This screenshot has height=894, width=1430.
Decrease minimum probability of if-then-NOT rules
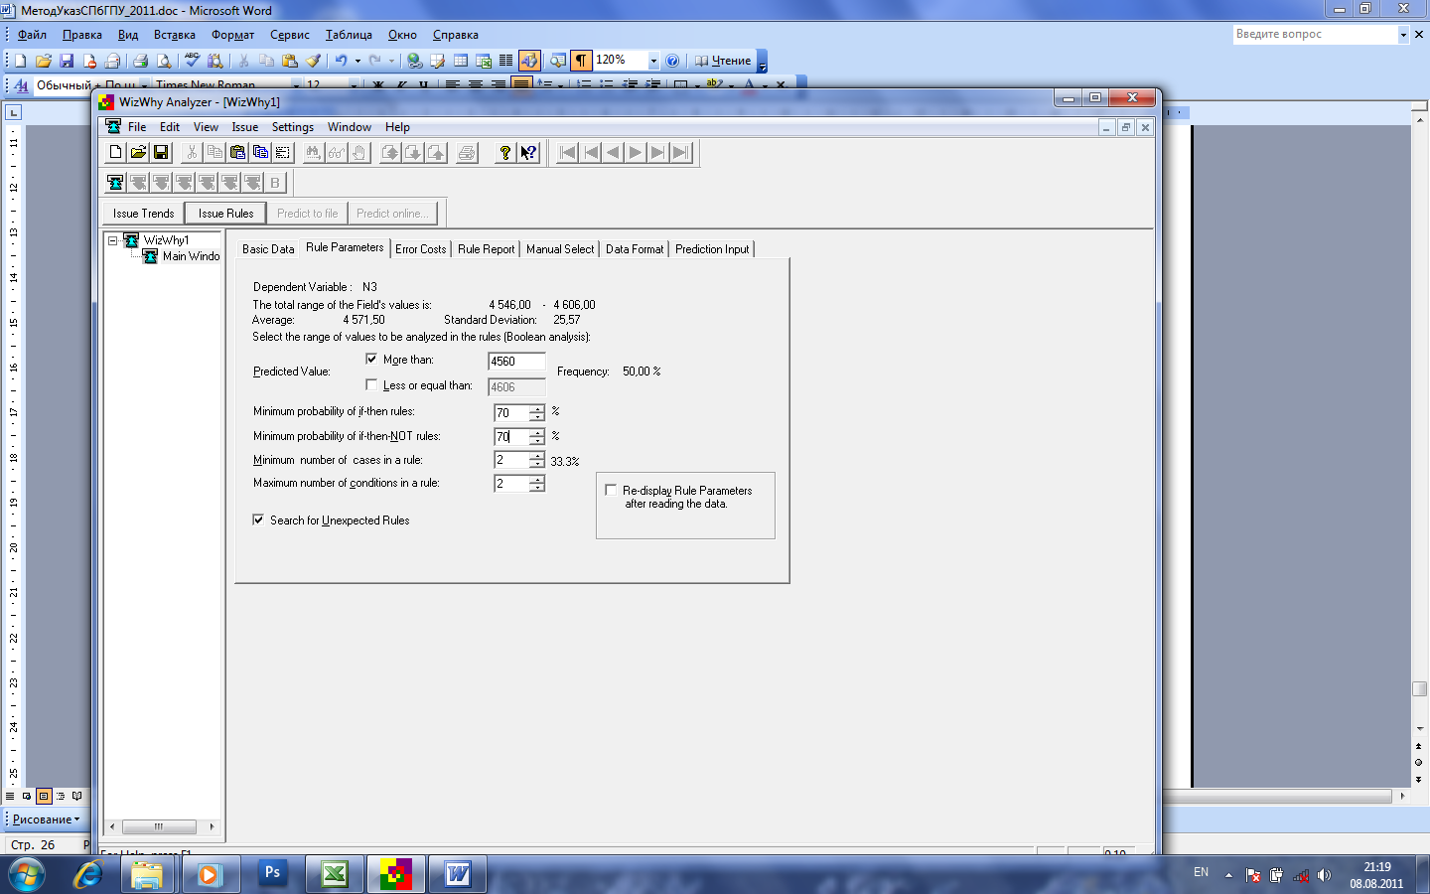click(x=537, y=441)
